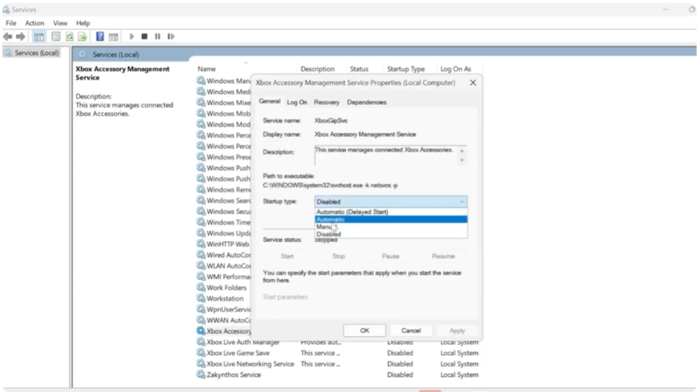Open the blue Help question mark icon

coord(100,37)
